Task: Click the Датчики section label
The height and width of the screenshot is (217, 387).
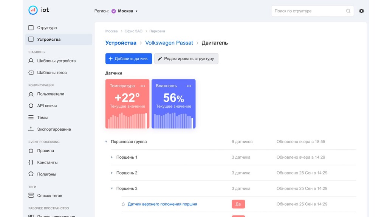Action: [114, 73]
